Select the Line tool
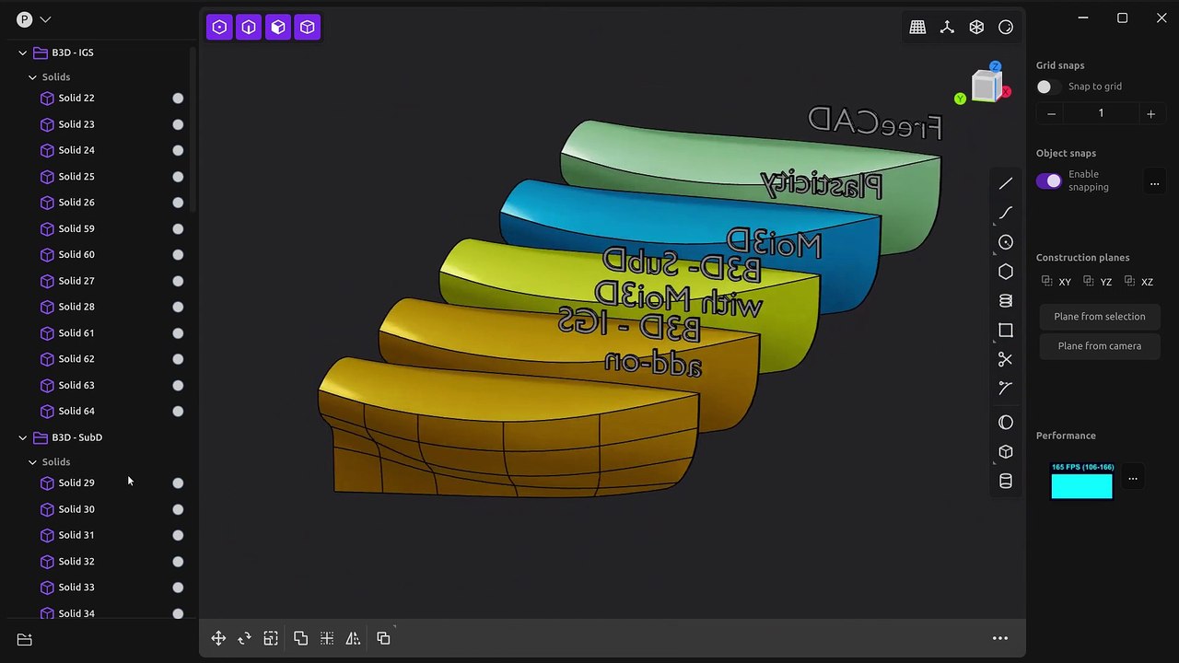The image size is (1179, 663). pos(1006,184)
